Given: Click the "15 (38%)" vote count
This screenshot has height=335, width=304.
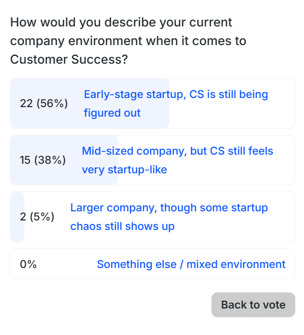Looking at the screenshot, I should [x=43, y=160].
